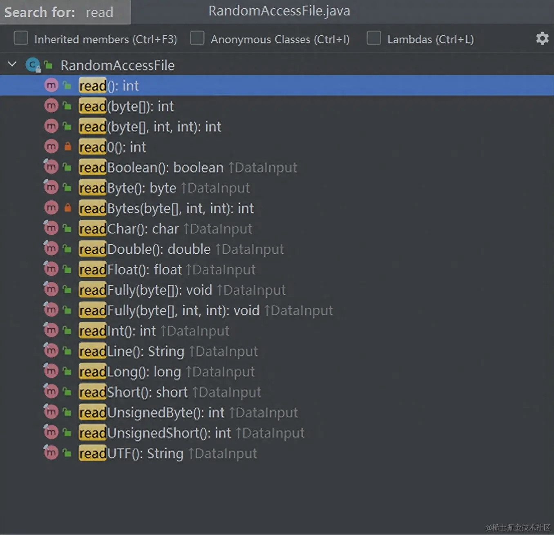Select readFully(byte[]): void method
This screenshot has height=535, width=554.
[145, 290]
